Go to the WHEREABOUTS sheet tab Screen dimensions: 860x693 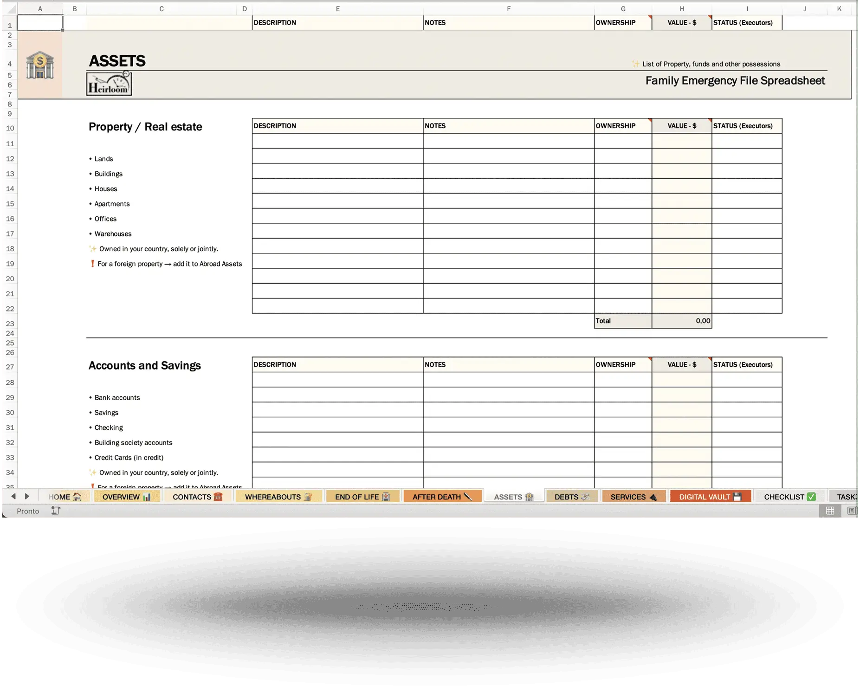tap(278, 497)
